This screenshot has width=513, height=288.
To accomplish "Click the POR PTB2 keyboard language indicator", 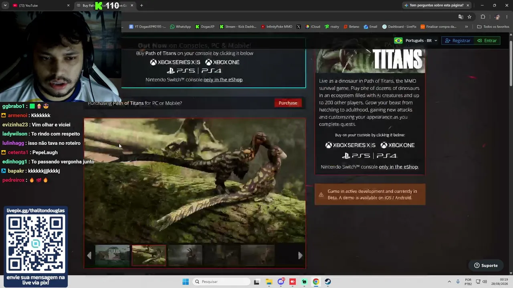I will tap(468, 282).
